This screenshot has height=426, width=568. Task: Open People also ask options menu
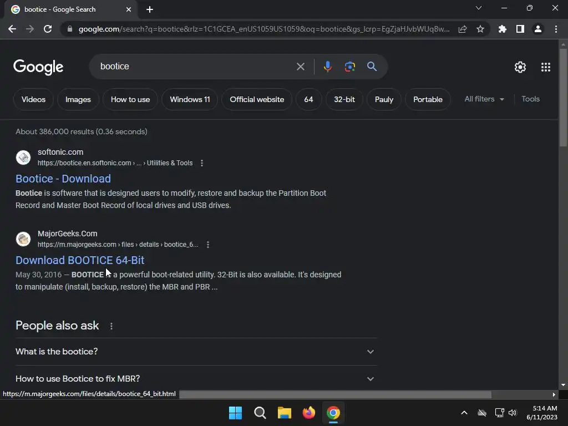[x=111, y=326]
